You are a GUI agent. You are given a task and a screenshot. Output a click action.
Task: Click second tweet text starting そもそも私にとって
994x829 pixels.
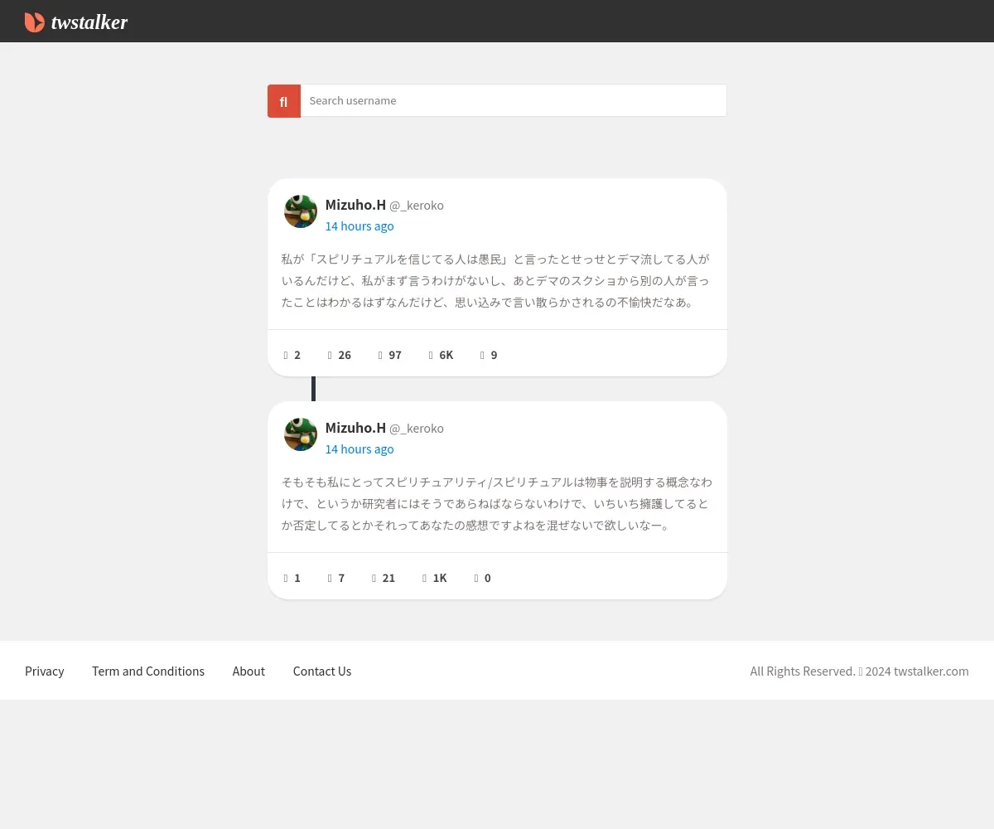click(496, 503)
